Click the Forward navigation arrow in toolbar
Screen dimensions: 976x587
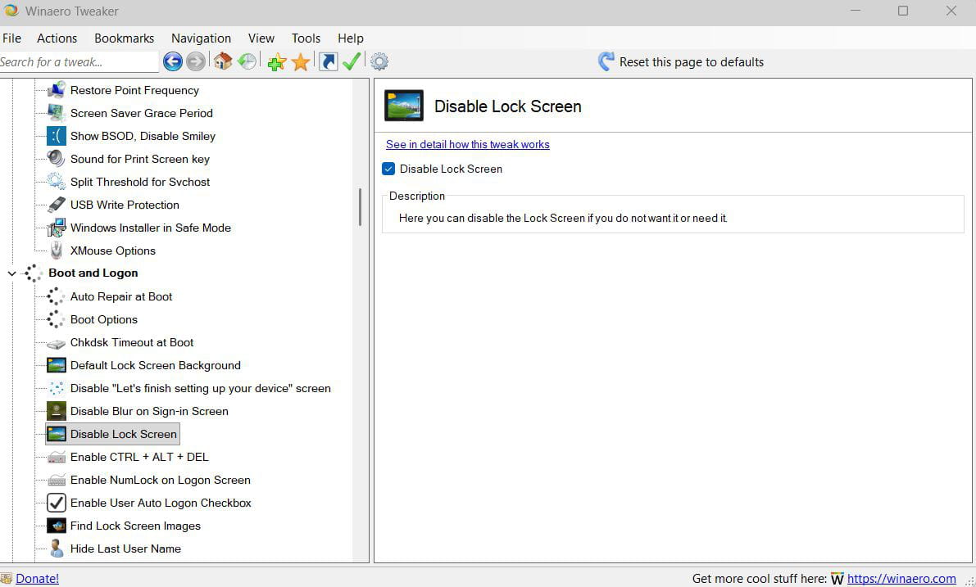pyautogui.click(x=196, y=61)
